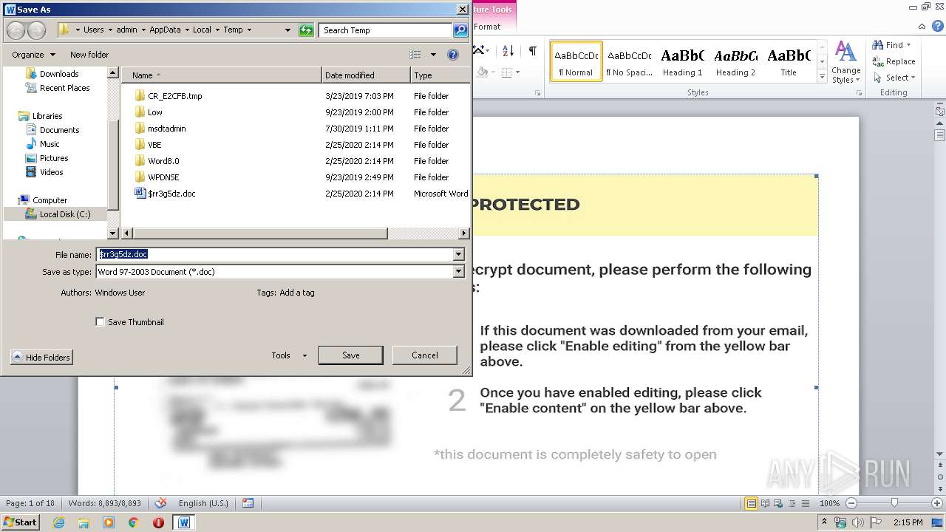This screenshot has height=532, width=946.
Task: Click the zoom out minus button
Action: tap(851, 503)
